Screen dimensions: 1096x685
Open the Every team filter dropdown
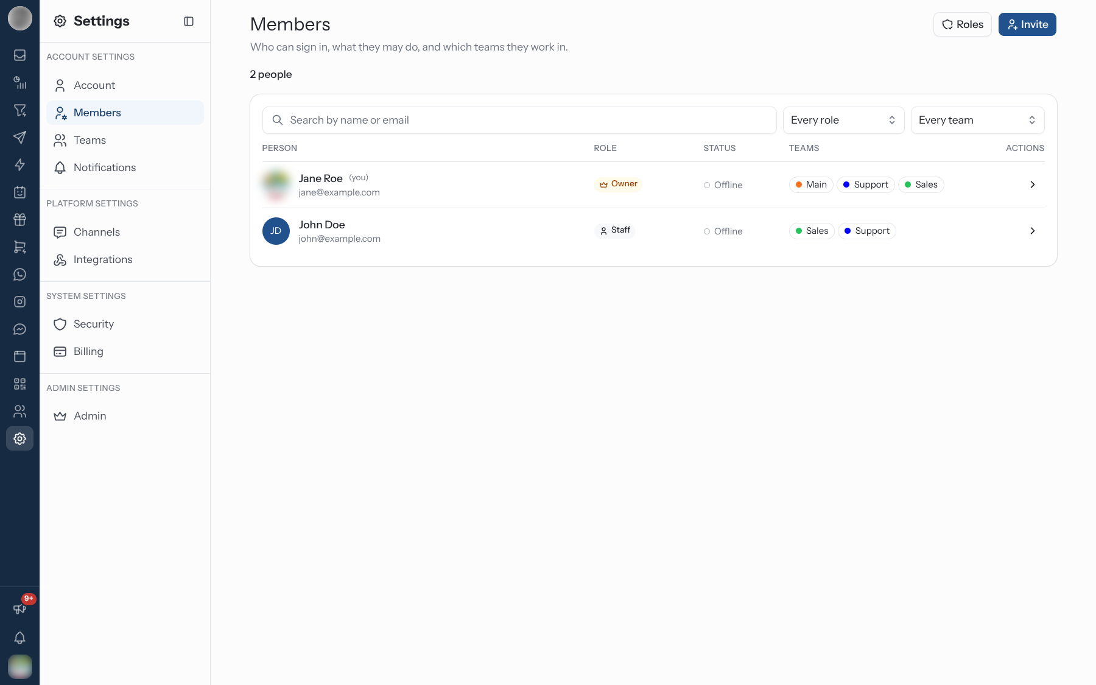tap(977, 121)
